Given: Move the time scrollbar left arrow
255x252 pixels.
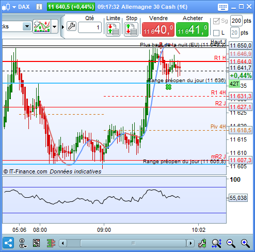Looking at the screenshot, I should pyautogui.click(x=63, y=243).
